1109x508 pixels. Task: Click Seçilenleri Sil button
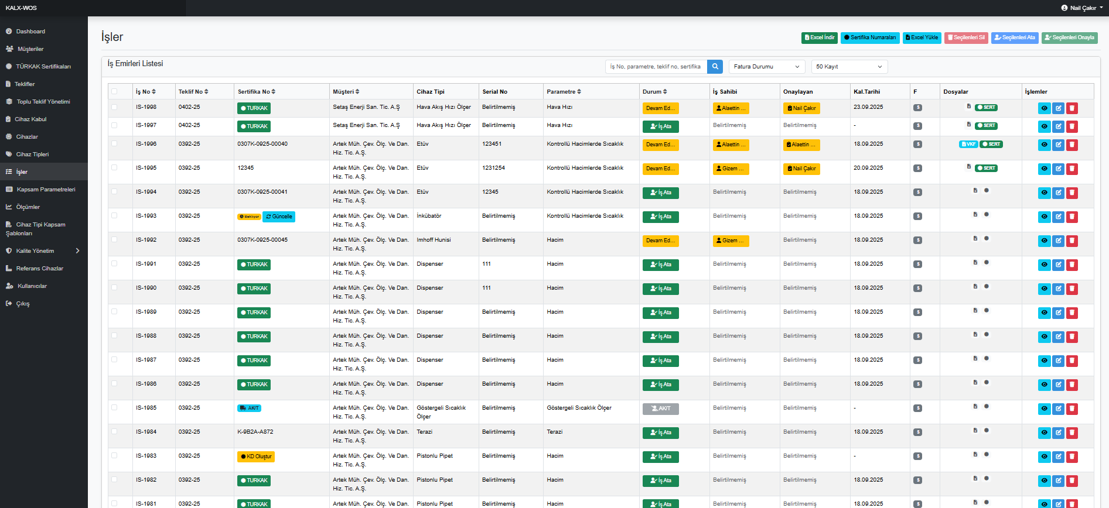(x=967, y=37)
